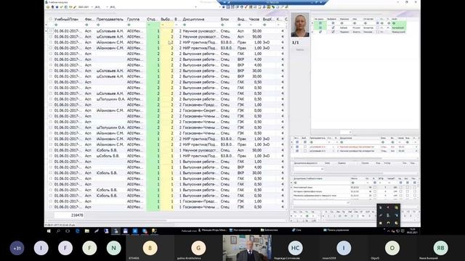Click the +31 more participants avatar
Screen dimensions: 465x261
click(x=17, y=248)
